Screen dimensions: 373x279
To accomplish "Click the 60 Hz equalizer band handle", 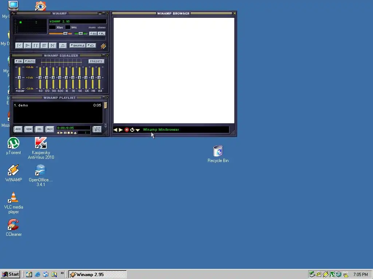I will click(40, 78).
